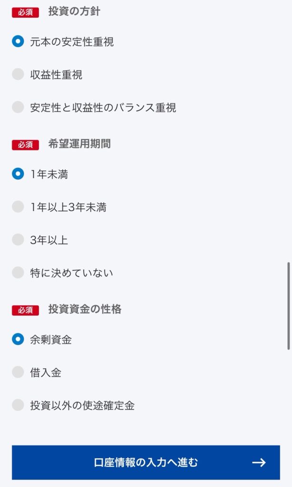Image resolution: width=292 pixels, height=487 pixels.
Task: Click the 投資の方針 section heading
Action: (x=74, y=11)
